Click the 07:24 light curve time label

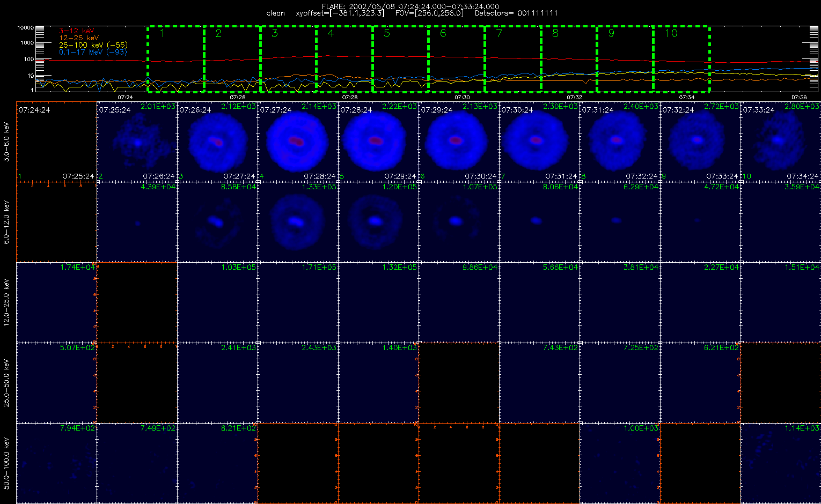coord(125,98)
